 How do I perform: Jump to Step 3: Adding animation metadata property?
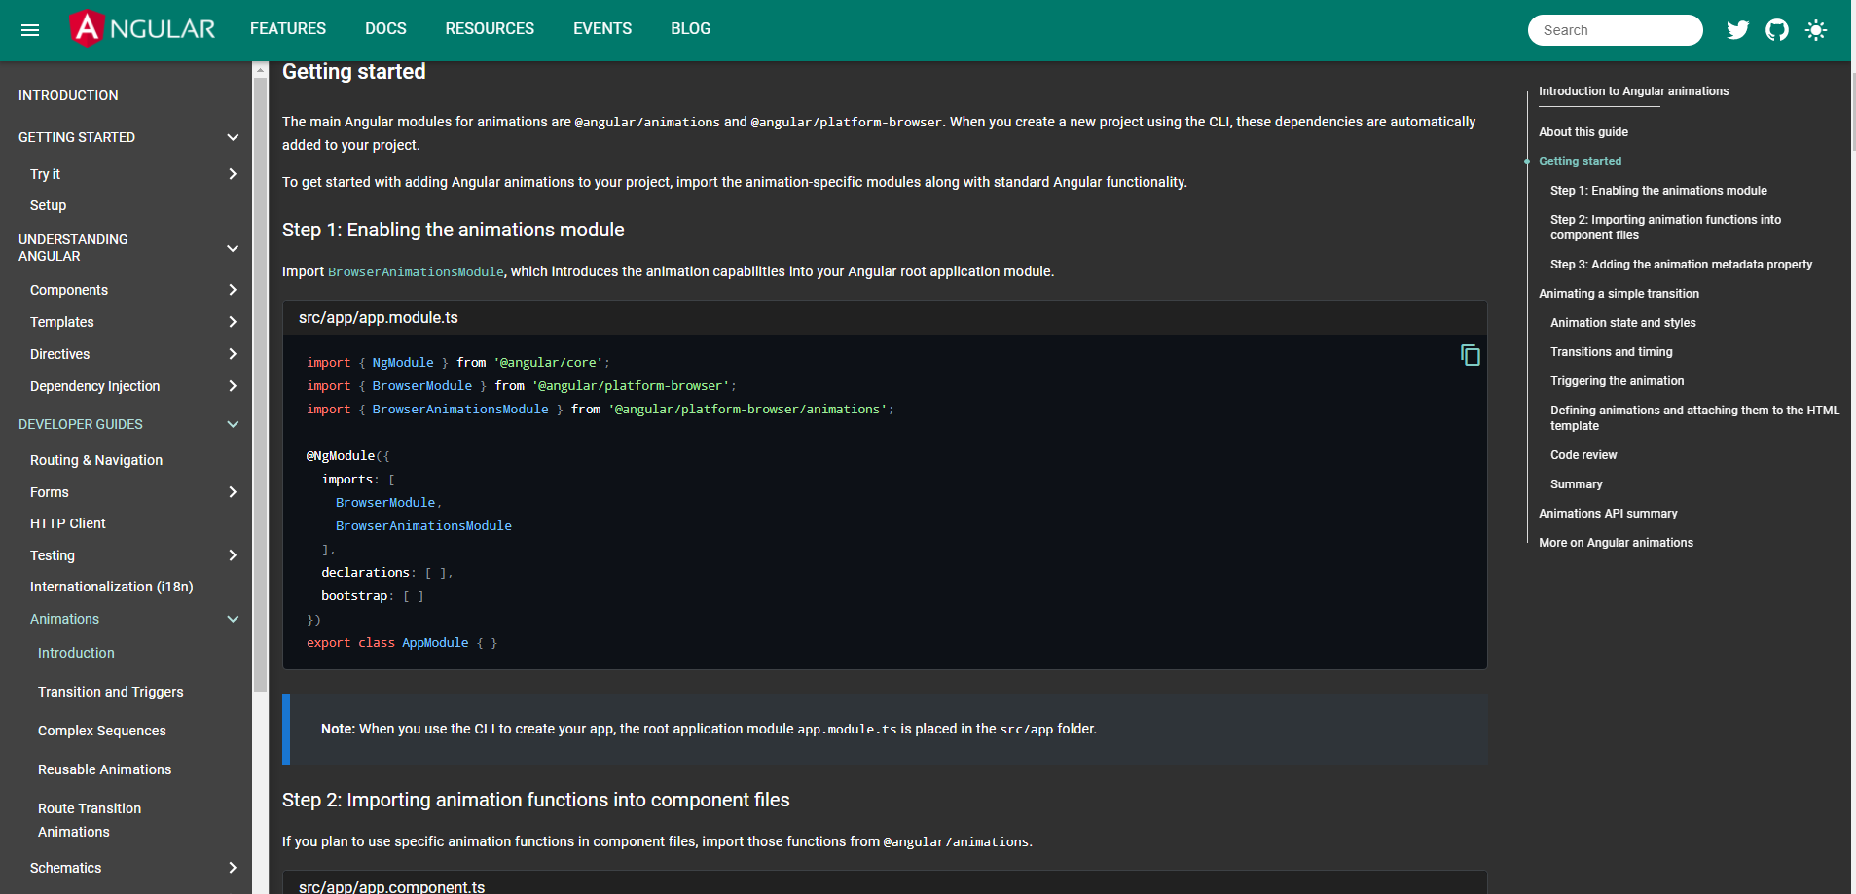[1682, 265]
